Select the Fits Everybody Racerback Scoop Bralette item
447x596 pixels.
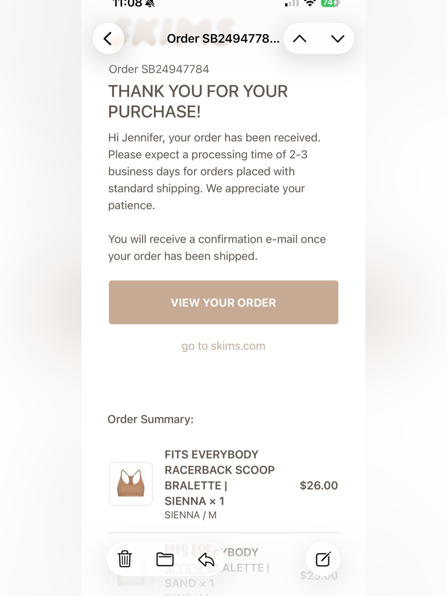219,478
